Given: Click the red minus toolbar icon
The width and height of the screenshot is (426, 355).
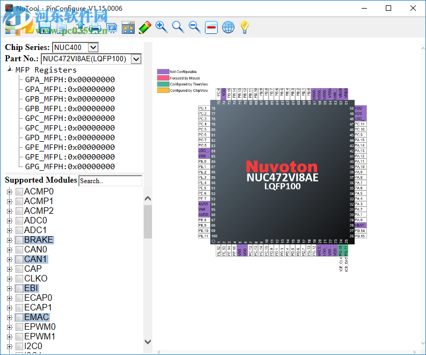Looking at the screenshot, I should coord(211,27).
